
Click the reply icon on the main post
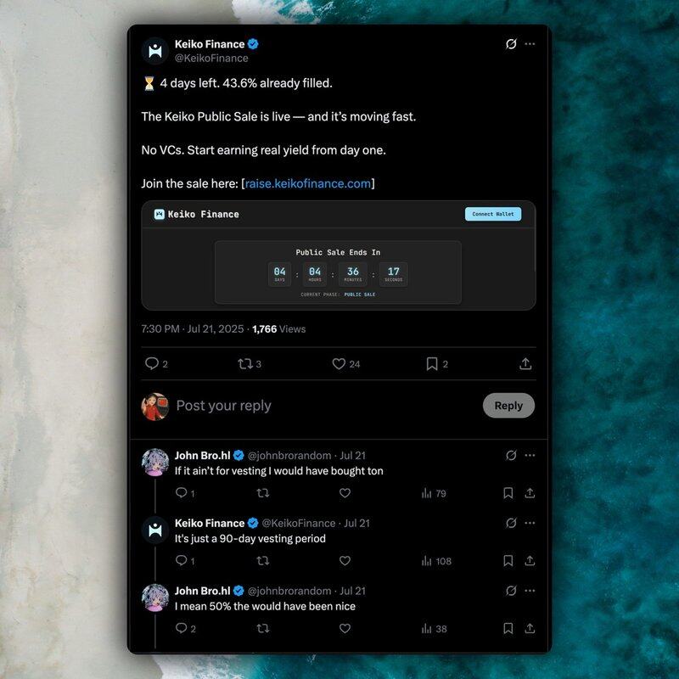point(152,363)
